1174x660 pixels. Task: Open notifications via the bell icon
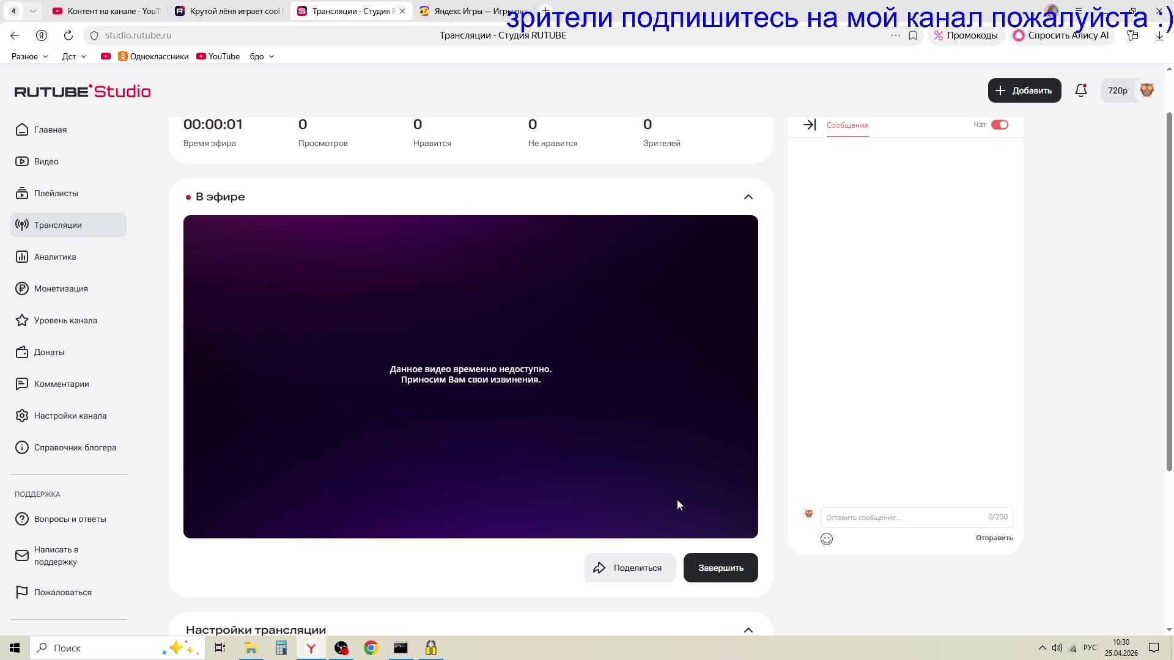coord(1080,90)
